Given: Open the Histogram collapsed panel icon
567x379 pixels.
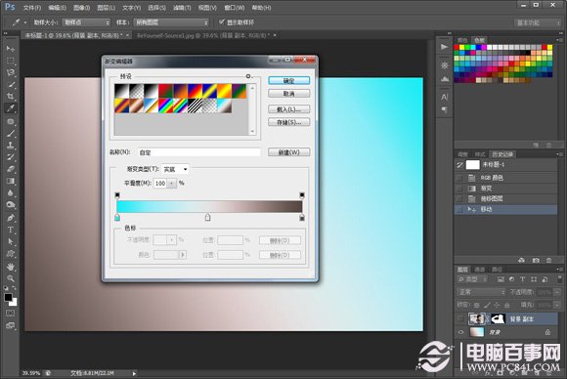Looking at the screenshot, I should pos(444,78).
